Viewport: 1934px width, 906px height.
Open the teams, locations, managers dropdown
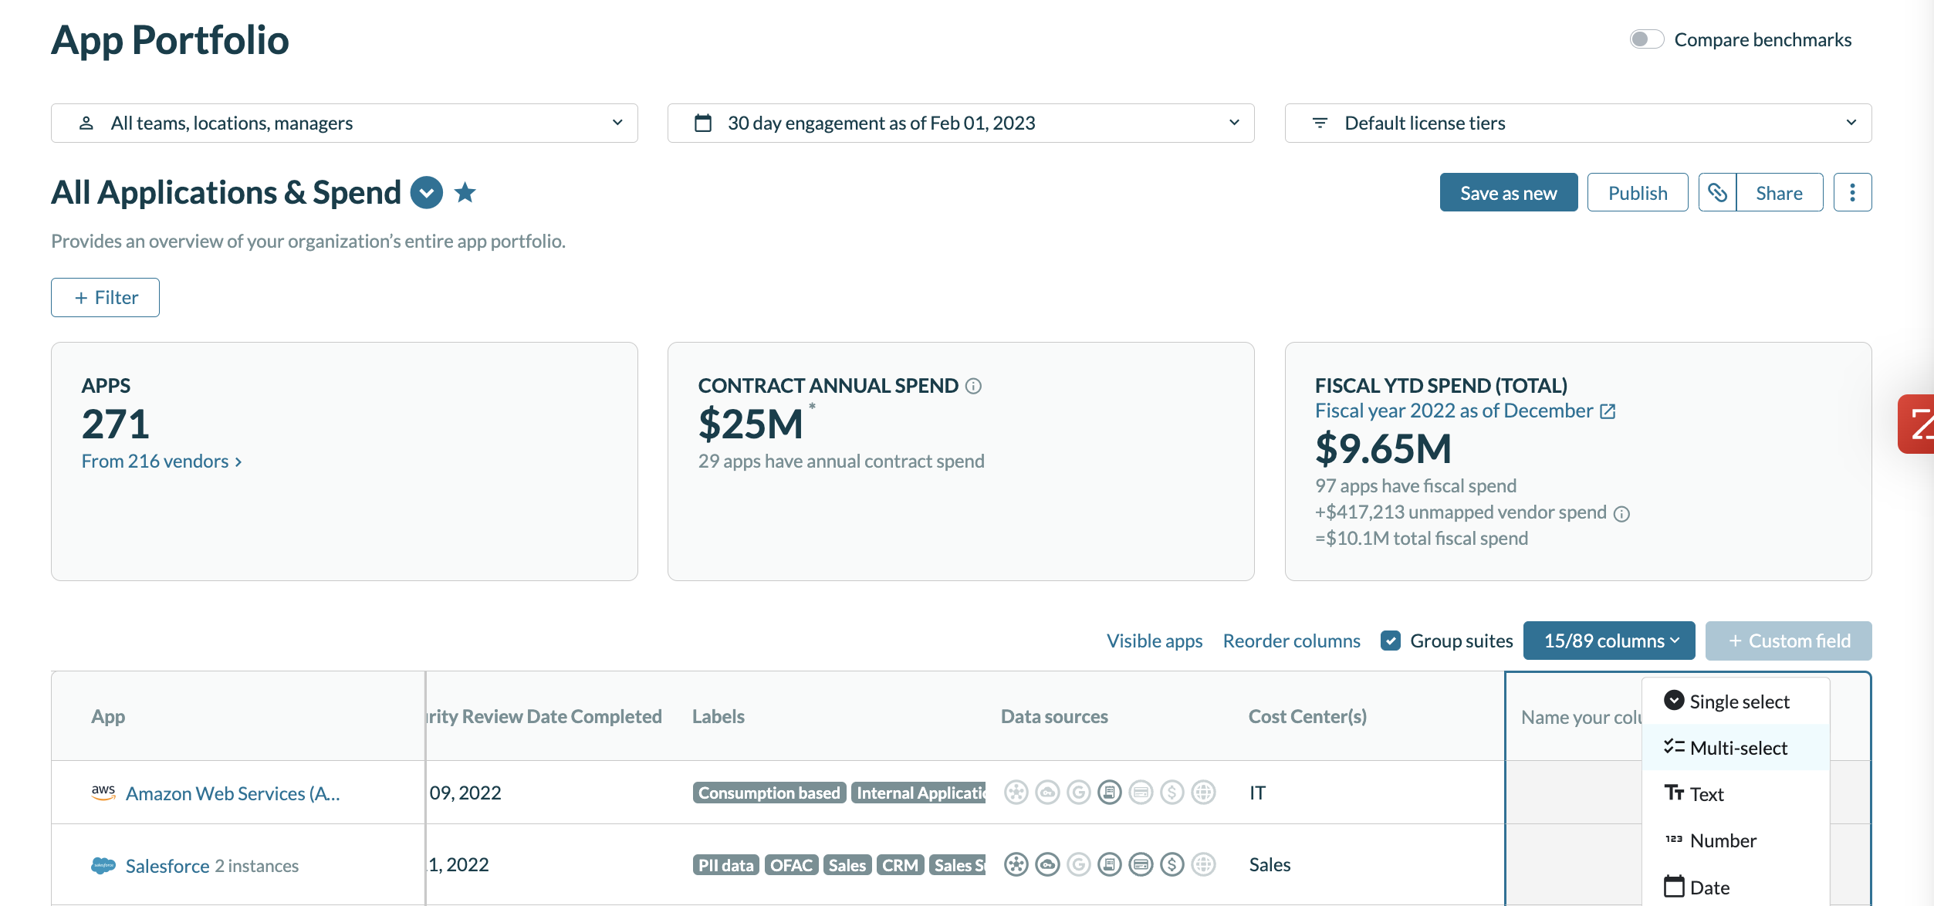pyautogui.click(x=344, y=123)
